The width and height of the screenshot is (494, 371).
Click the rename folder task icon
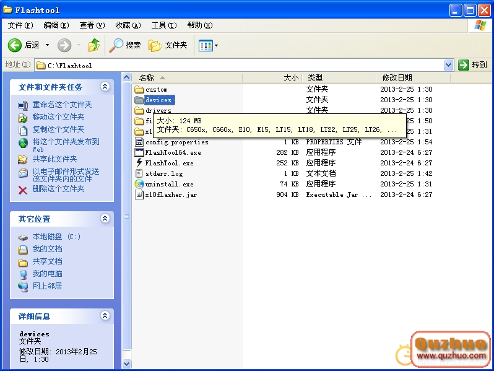(x=23, y=105)
